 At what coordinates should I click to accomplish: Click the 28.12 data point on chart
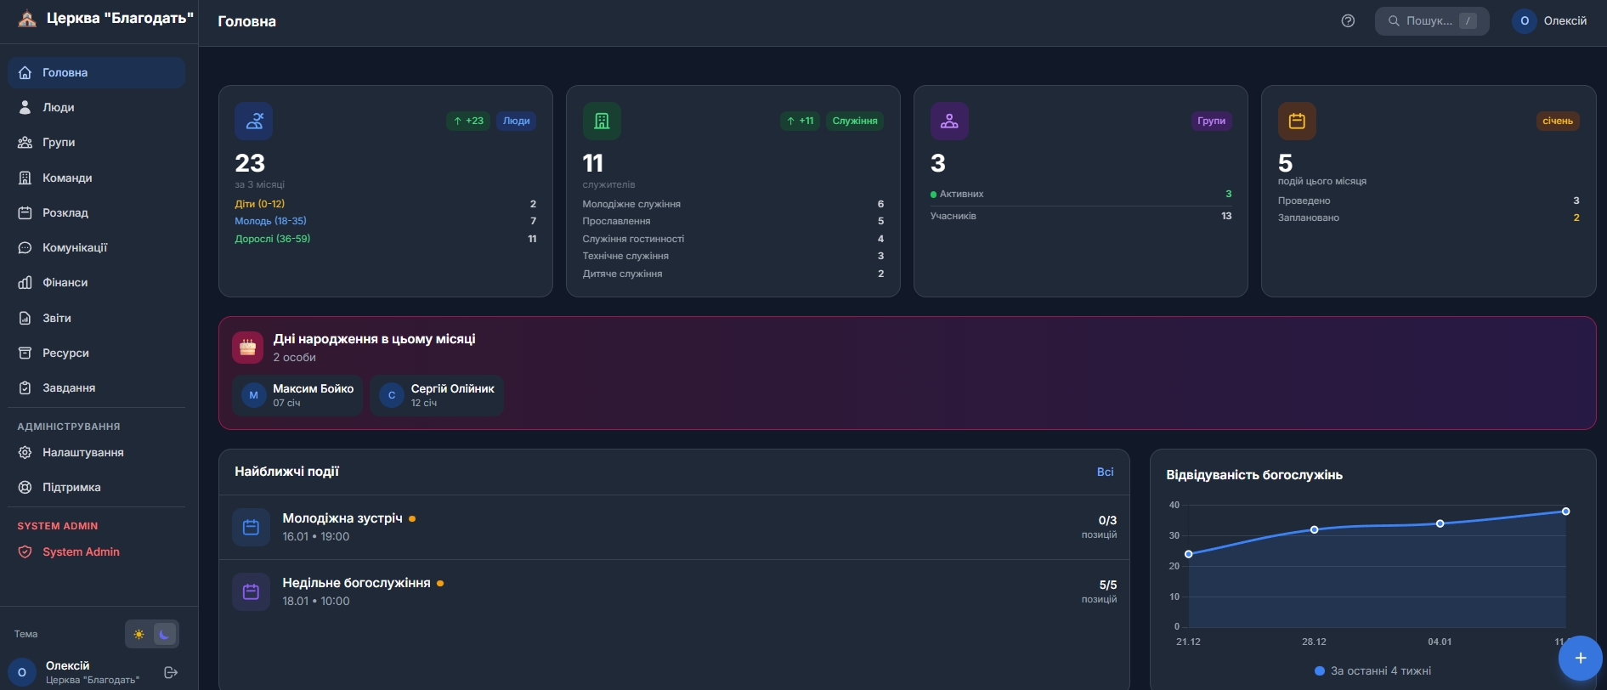pyautogui.click(x=1314, y=529)
